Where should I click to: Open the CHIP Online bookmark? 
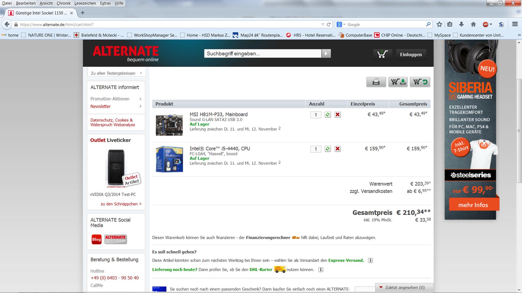400,35
